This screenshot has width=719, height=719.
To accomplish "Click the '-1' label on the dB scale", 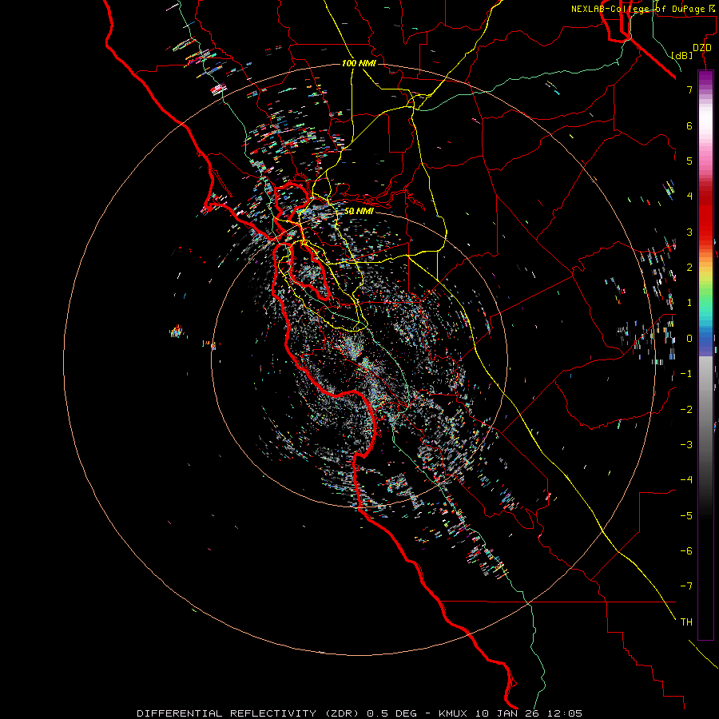I will (x=686, y=374).
